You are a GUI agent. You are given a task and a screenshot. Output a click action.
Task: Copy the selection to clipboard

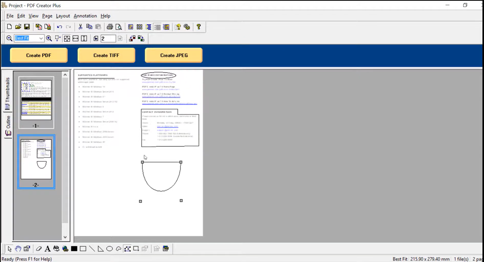[x=89, y=27]
